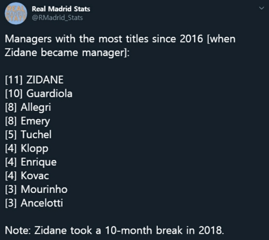Open the @RMadrid_Stats handle link
Screen dimensions: 269x240
(57, 18)
